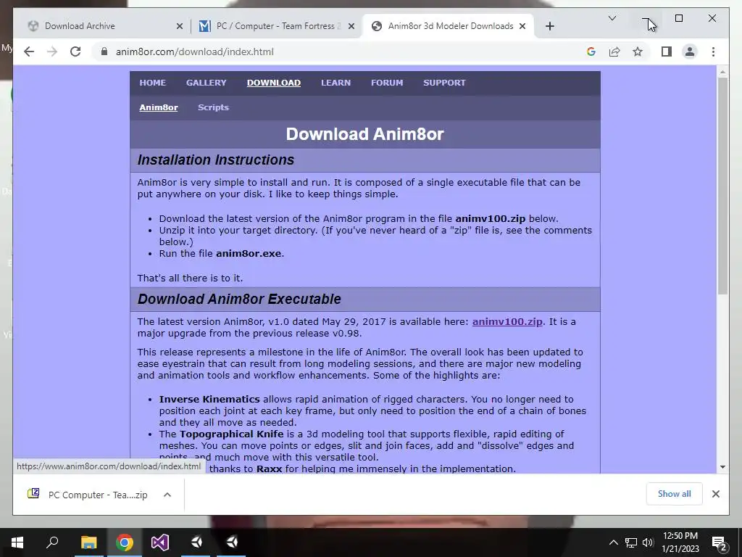This screenshot has width=742, height=557.
Task: Expand the tab search chevron
Action: pyautogui.click(x=612, y=18)
